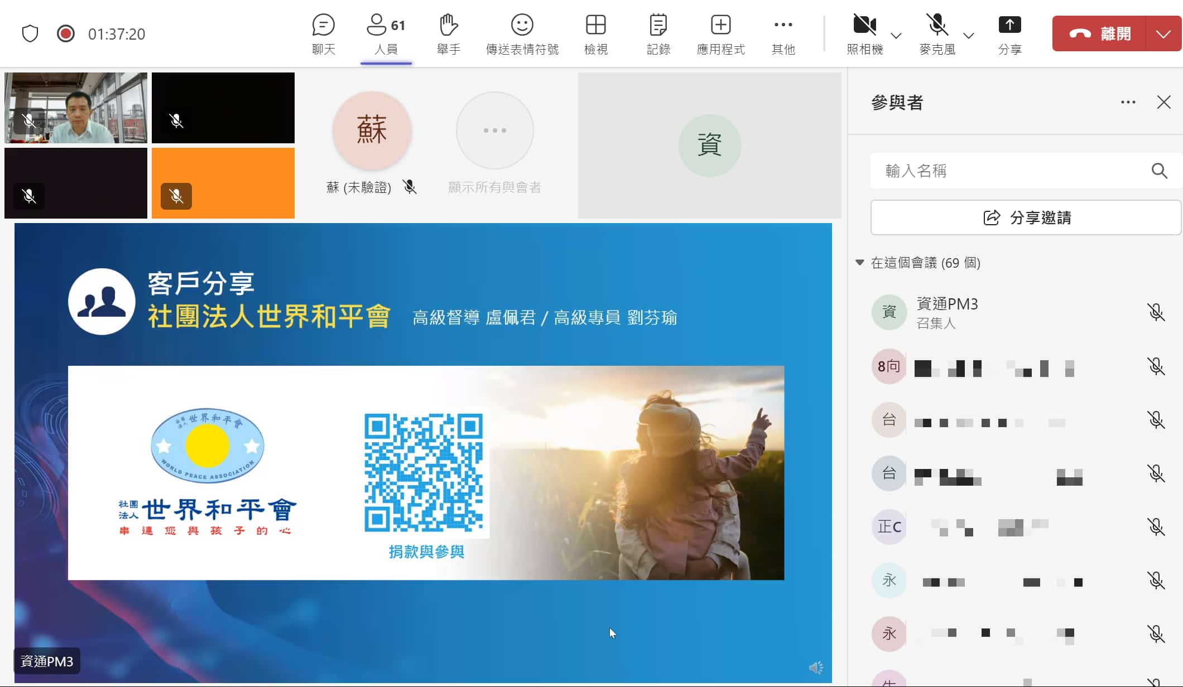The width and height of the screenshot is (1183, 687).
Task: Select the 8向 participant avatar
Action: (x=889, y=366)
